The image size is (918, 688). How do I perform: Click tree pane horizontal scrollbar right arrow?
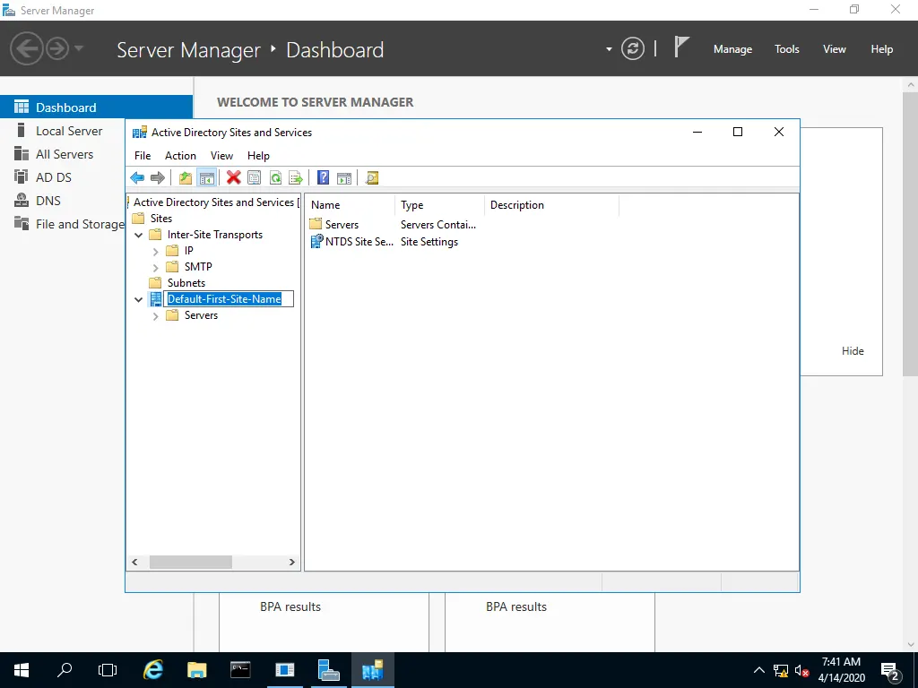click(291, 563)
